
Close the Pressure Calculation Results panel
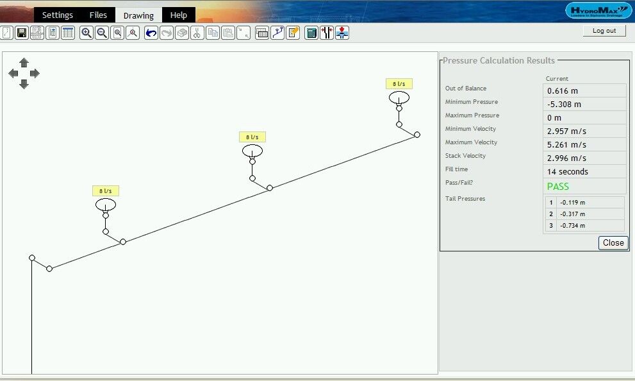613,242
